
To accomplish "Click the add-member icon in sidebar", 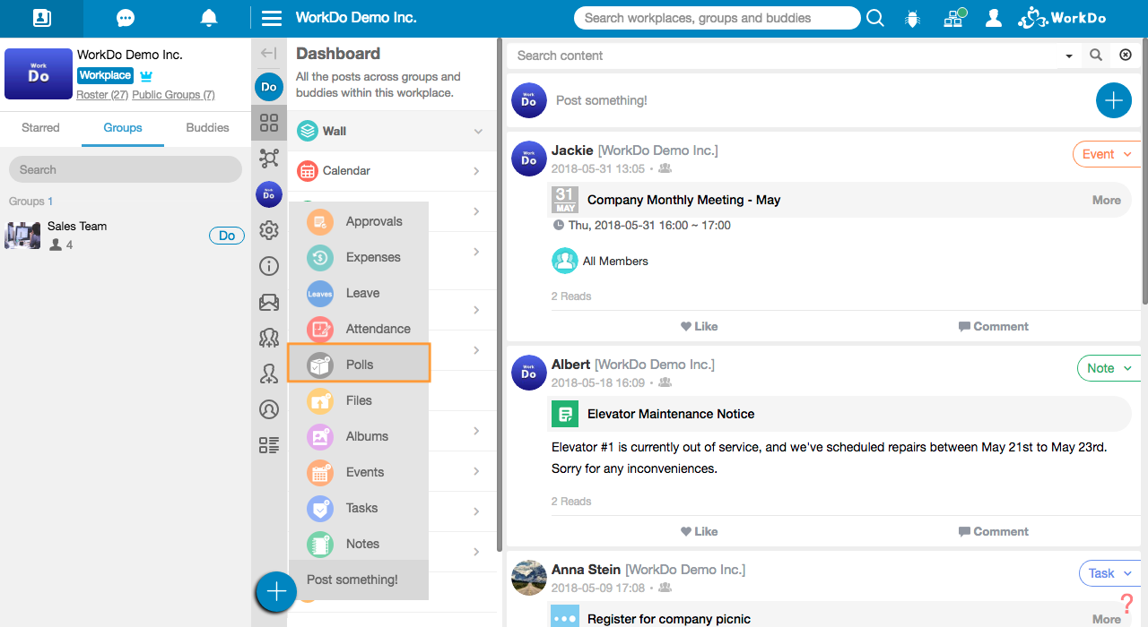I will (x=269, y=374).
